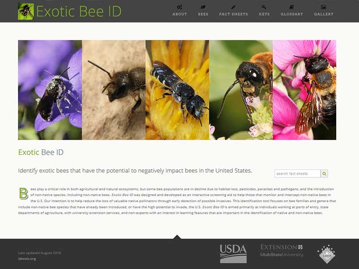Click the bee on pink flower image
This screenshot has width=359, height=269.
coord(304,90)
